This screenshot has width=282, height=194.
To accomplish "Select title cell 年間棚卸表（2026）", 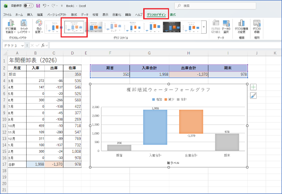I will (x=33, y=60).
